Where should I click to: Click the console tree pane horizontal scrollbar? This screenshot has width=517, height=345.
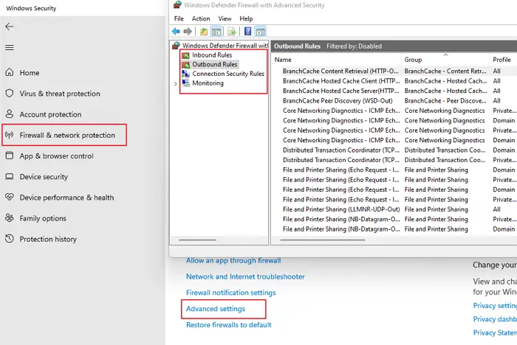click(x=198, y=240)
